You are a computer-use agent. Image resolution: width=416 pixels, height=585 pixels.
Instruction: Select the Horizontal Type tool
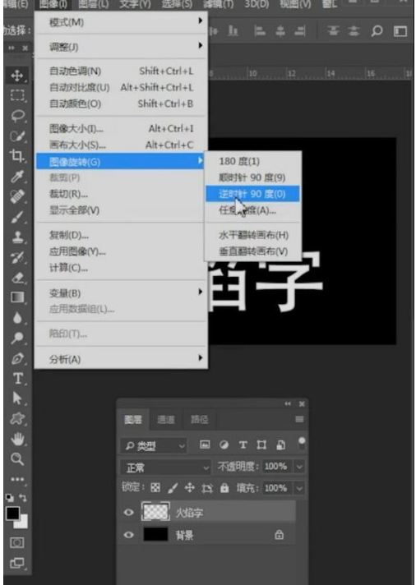tap(17, 379)
